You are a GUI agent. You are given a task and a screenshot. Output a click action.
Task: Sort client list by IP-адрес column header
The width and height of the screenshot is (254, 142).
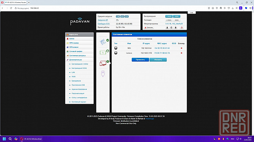coord(146,43)
